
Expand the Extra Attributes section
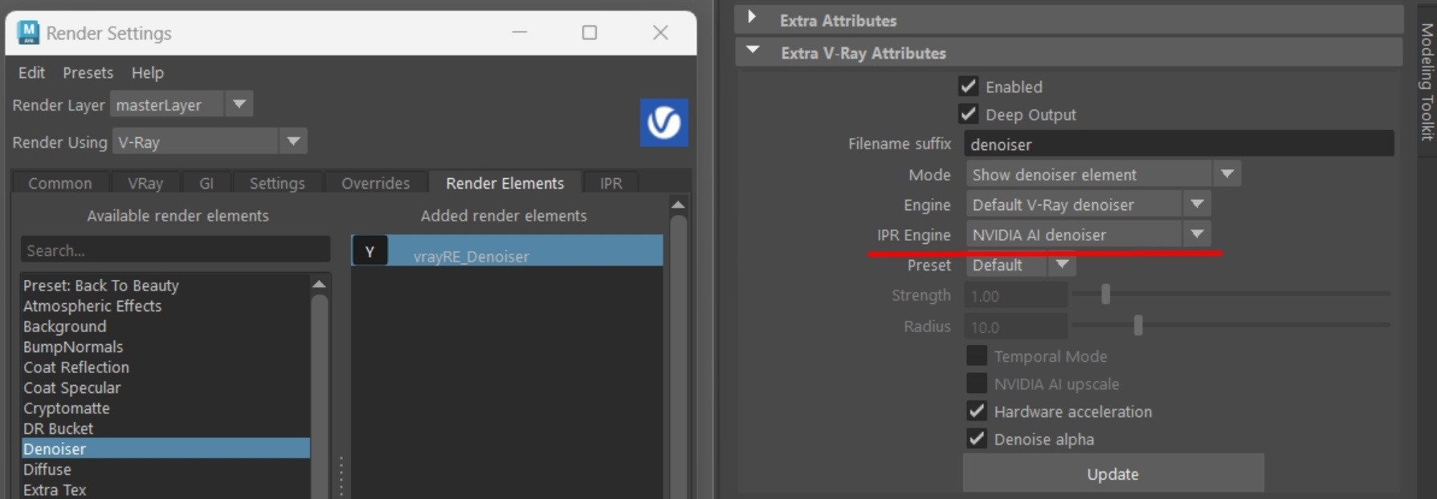pos(752,18)
